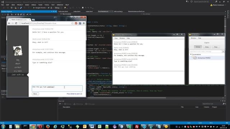Open the Window menu in the Martin status window
The width and height of the screenshot is (230, 129).
[193, 38]
